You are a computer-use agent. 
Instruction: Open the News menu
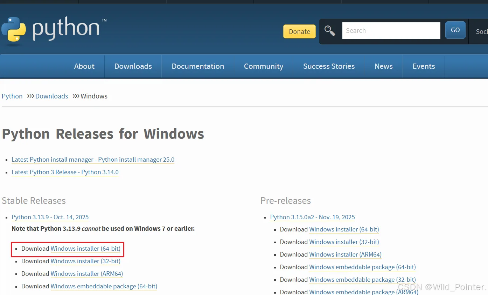pyautogui.click(x=384, y=66)
